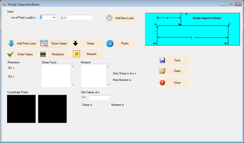Click the 'Shear is:' label
This screenshot has height=143, width=244.
pos(87,105)
